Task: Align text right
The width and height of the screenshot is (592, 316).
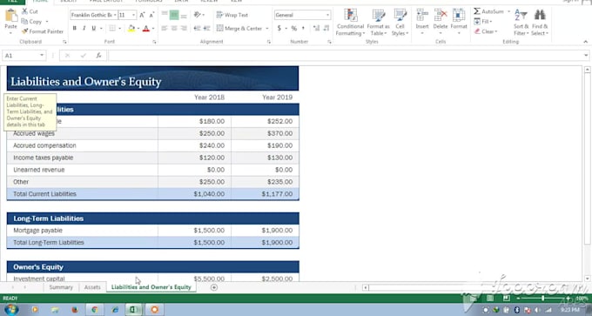Action: (184, 29)
